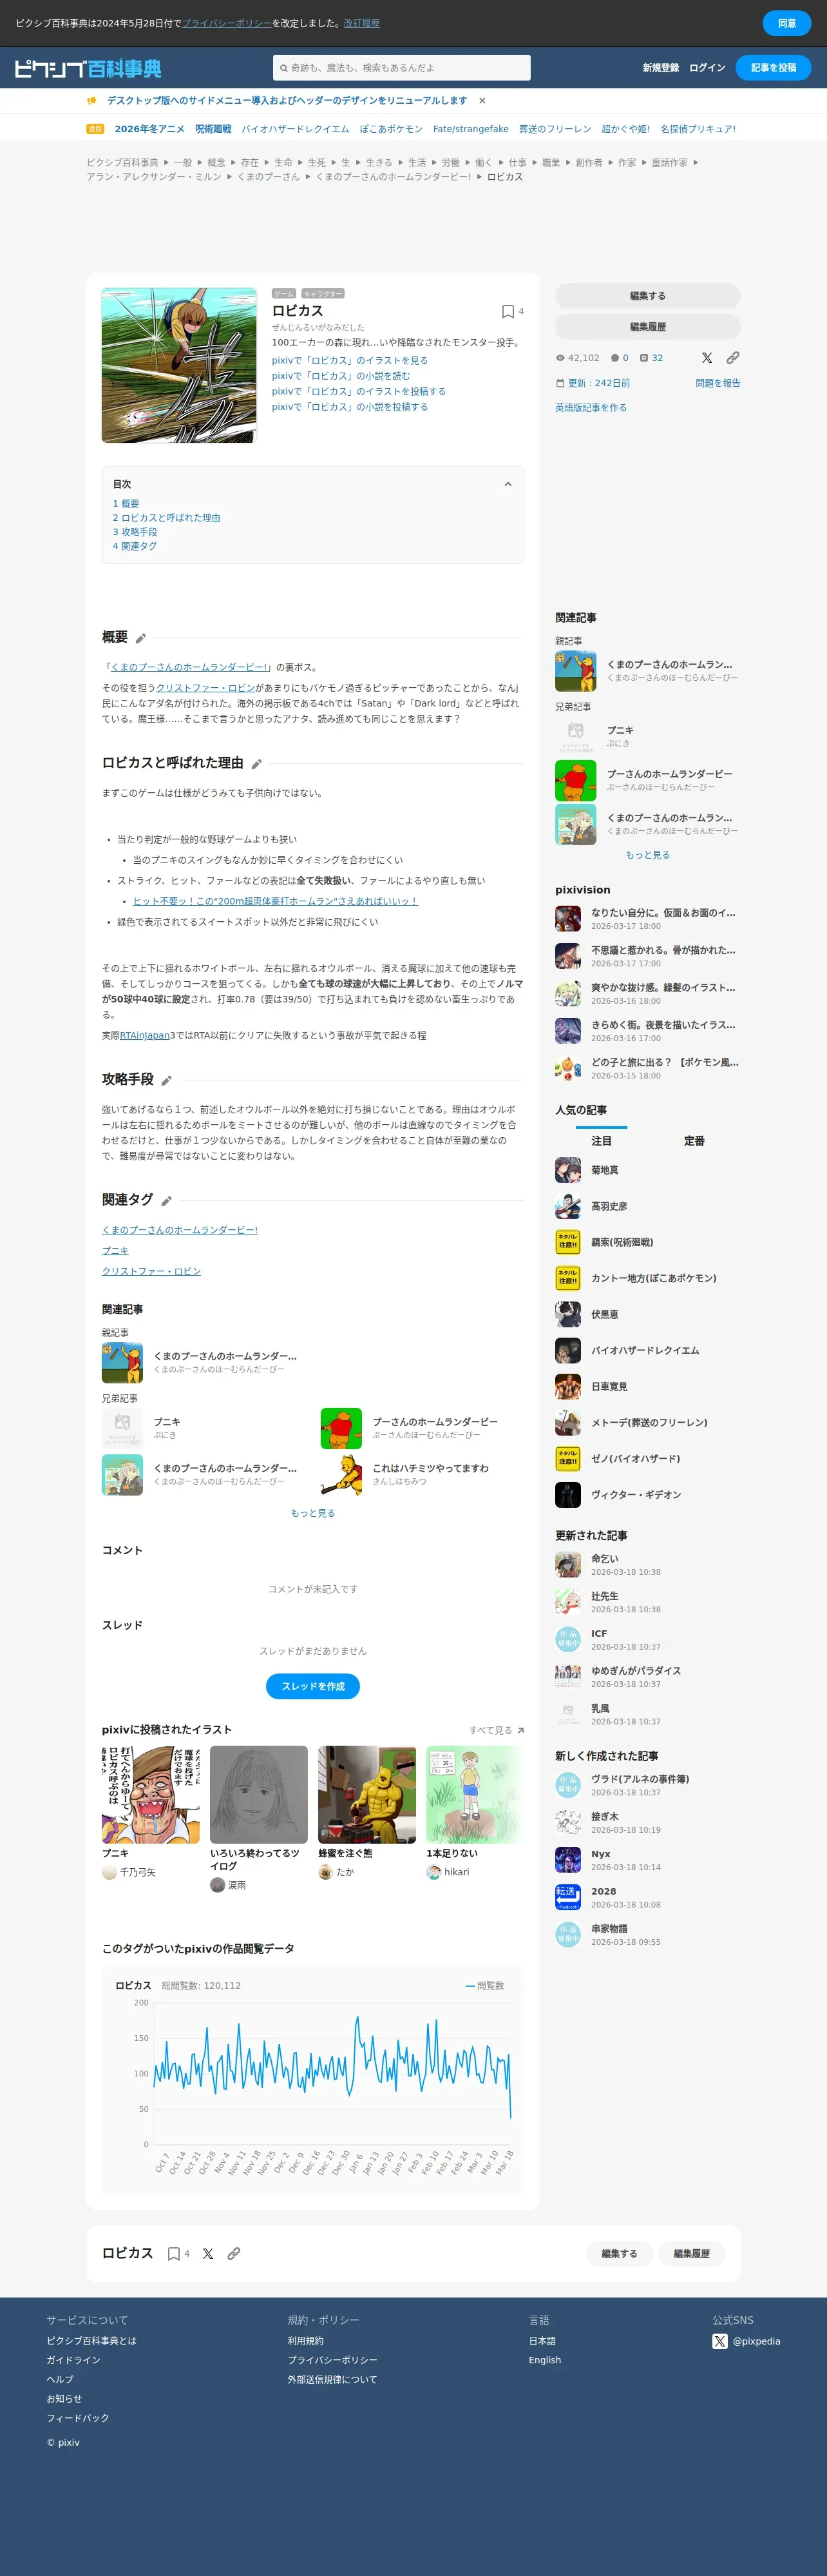Open RTAinJapan link in article text
827x2576 pixels.
coord(144,1036)
